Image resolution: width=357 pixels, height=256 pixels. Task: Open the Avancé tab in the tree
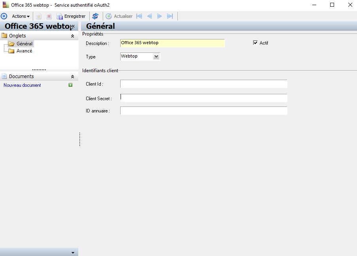coord(25,51)
